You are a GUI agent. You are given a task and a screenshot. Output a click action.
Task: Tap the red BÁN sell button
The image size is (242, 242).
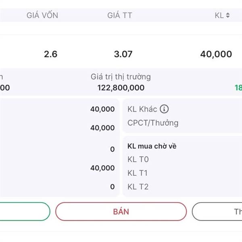point(121,211)
